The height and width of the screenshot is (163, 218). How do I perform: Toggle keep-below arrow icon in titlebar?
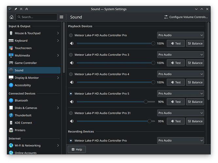point(21,9)
